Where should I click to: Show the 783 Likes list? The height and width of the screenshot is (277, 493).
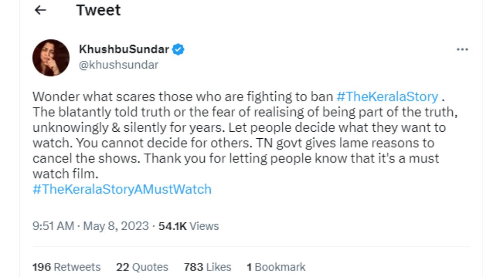[207, 267]
